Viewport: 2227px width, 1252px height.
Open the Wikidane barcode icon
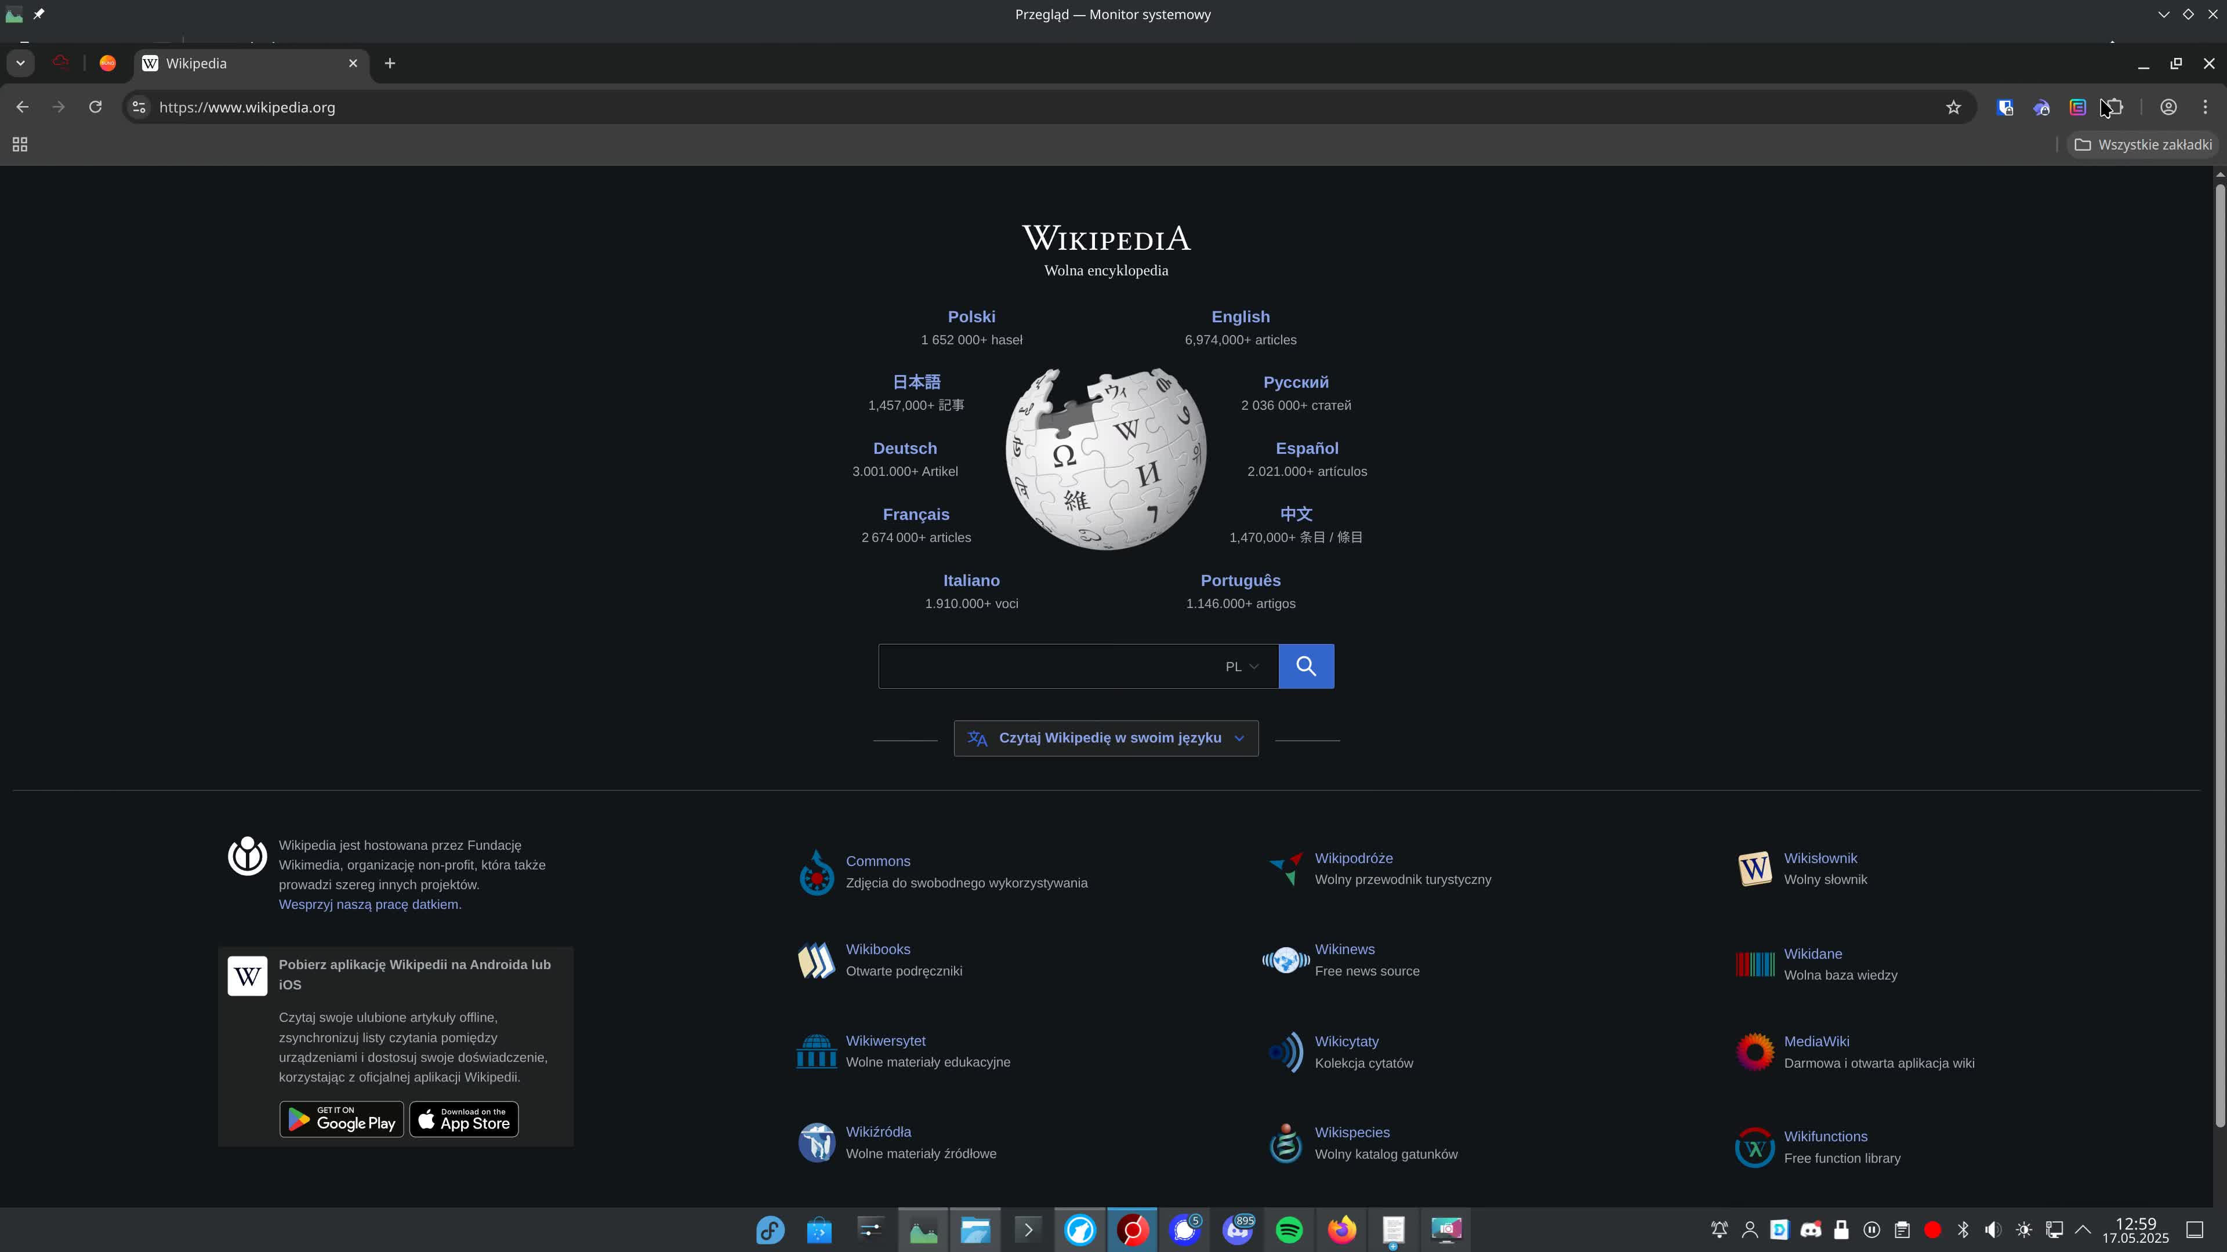pos(1754,965)
